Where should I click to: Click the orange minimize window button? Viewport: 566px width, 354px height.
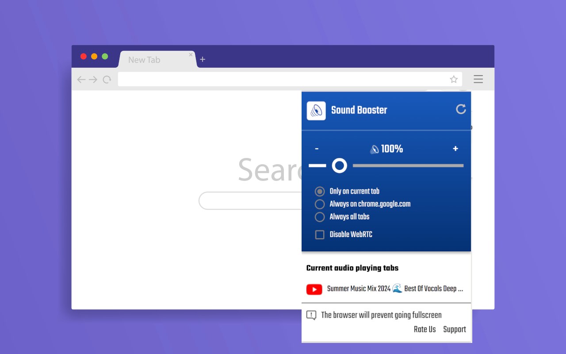point(94,56)
